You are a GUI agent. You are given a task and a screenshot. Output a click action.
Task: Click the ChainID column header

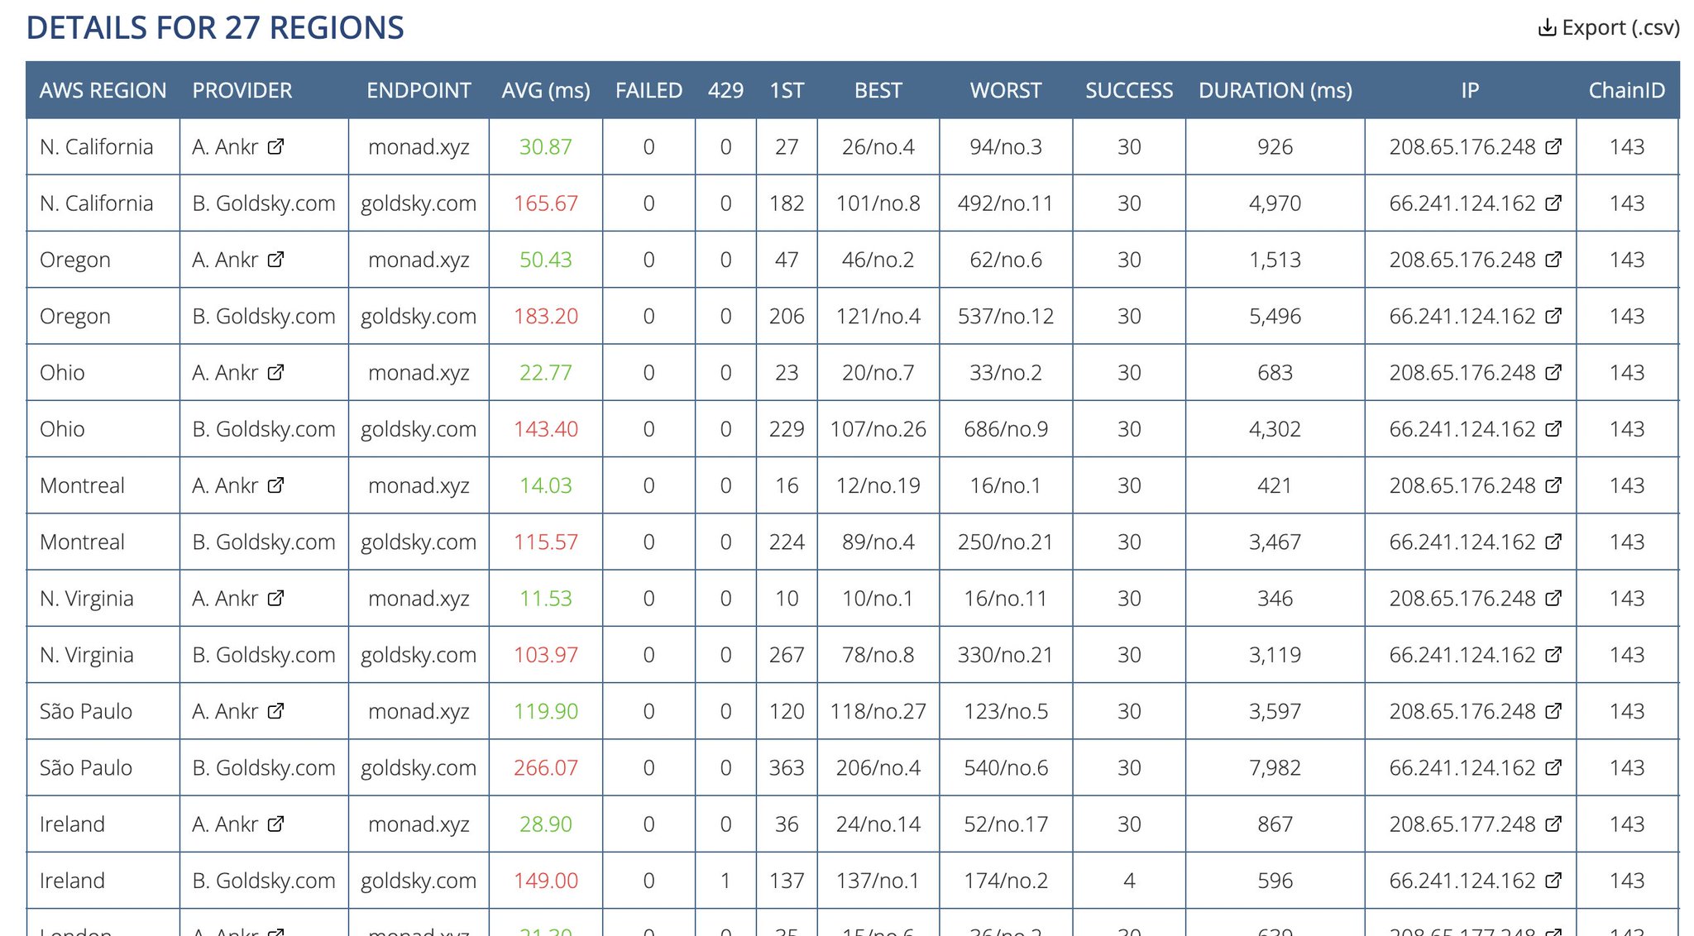coord(1626,90)
